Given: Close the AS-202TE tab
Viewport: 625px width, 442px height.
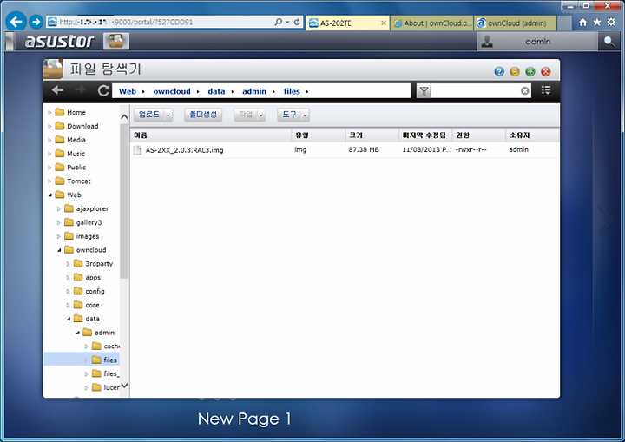Looking at the screenshot, I should tap(384, 23).
